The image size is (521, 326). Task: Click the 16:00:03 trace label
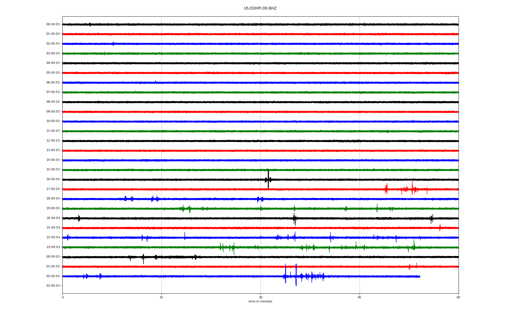[53, 179]
